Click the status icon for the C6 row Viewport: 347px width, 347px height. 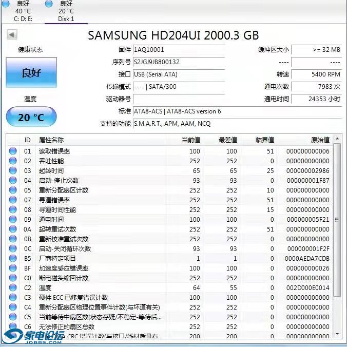point(13,326)
